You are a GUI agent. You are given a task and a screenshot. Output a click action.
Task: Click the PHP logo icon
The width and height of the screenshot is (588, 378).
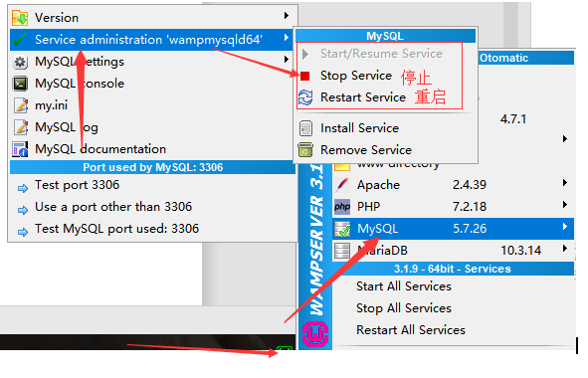342,207
